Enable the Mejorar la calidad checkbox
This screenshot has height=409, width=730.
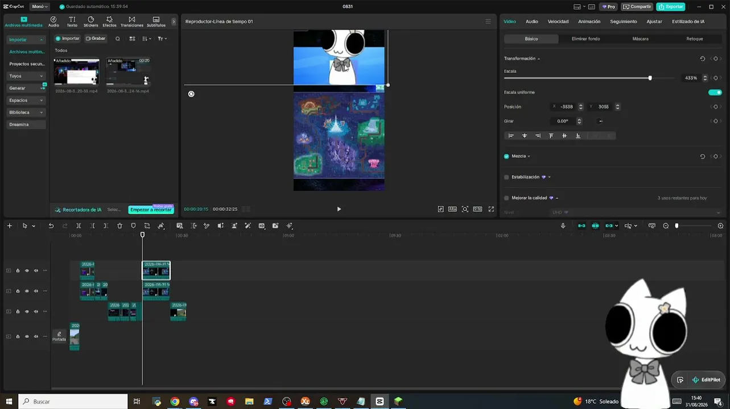pyautogui.click(x=506, y=198)
